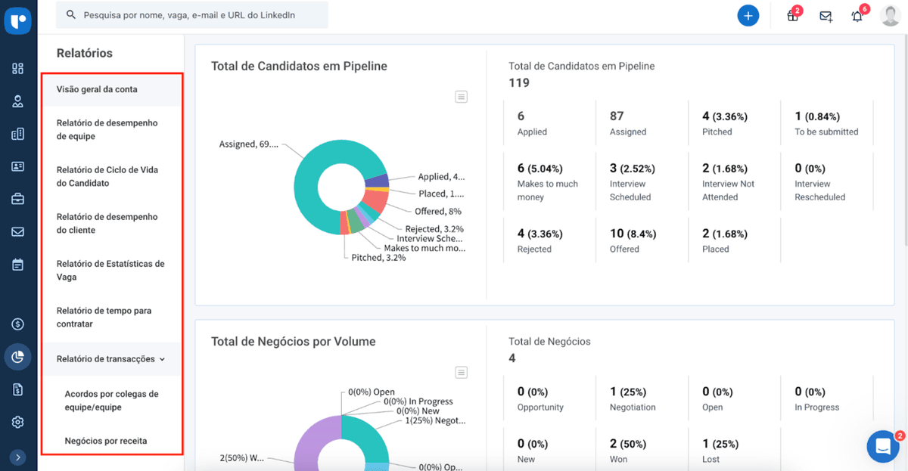The image size is (908, 471).
Task: Open Acordos por colegas de equipe/equipe
Action: [110, 400]
